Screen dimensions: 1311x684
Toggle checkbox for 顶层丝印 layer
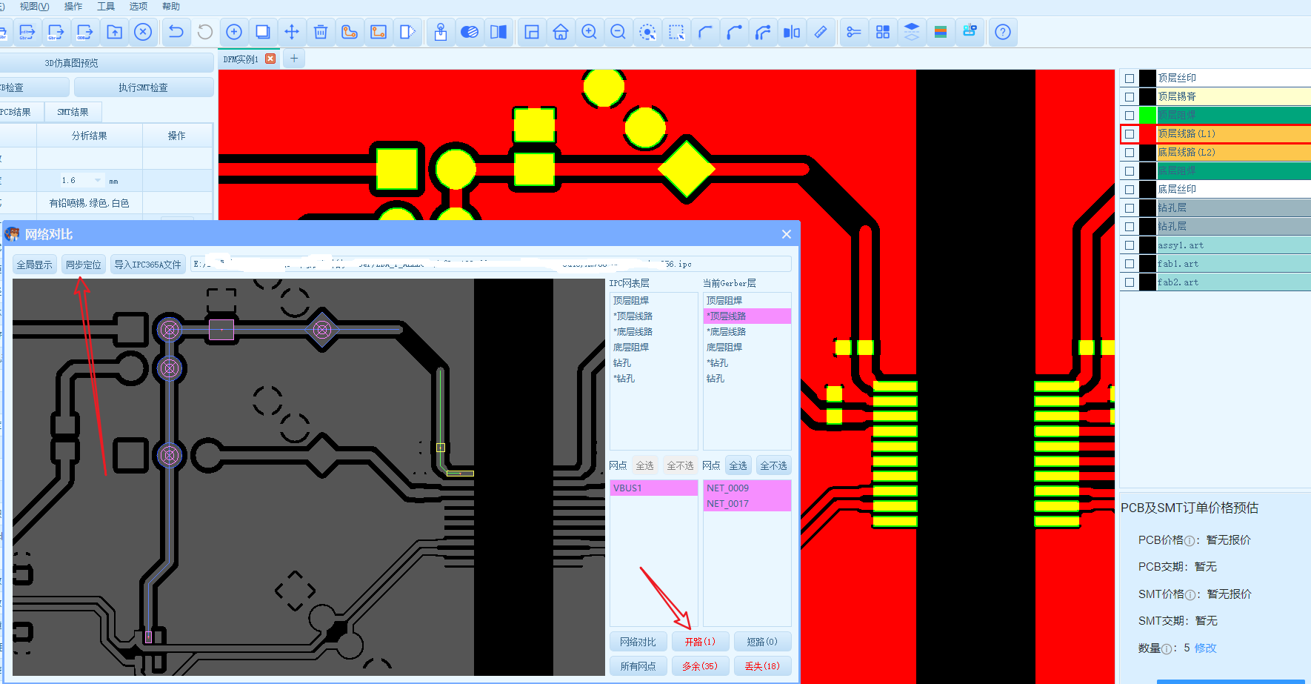click(1129, 79)
